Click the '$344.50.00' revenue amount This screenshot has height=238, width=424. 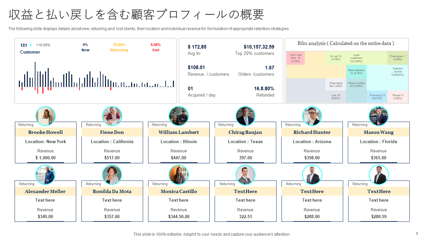179,217
